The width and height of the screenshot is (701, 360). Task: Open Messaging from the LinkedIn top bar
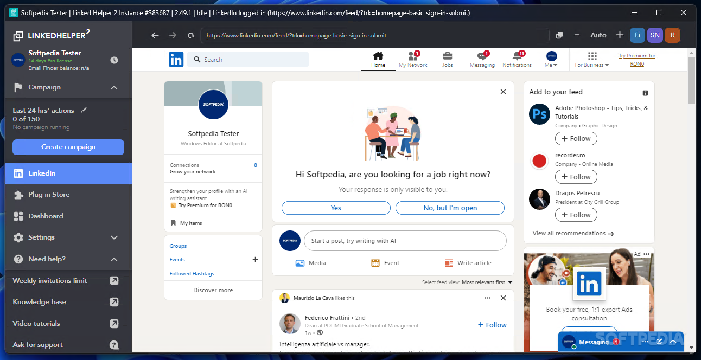tap(482, 60)
